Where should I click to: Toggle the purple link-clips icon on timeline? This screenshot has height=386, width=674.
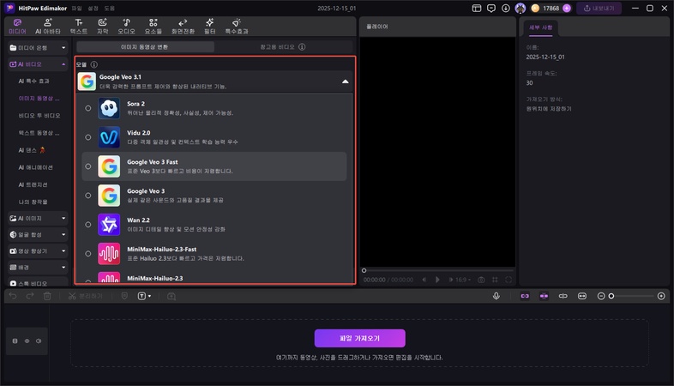pyautogui.click(x=525, y=296)
